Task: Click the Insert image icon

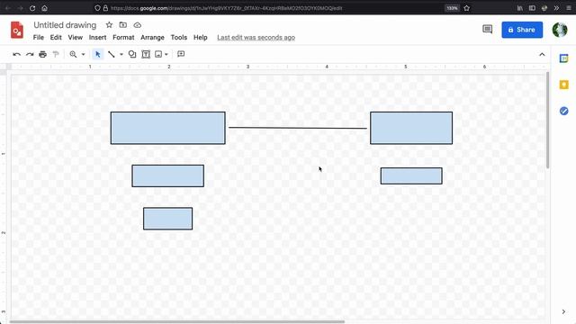Action: pos(158,54)
